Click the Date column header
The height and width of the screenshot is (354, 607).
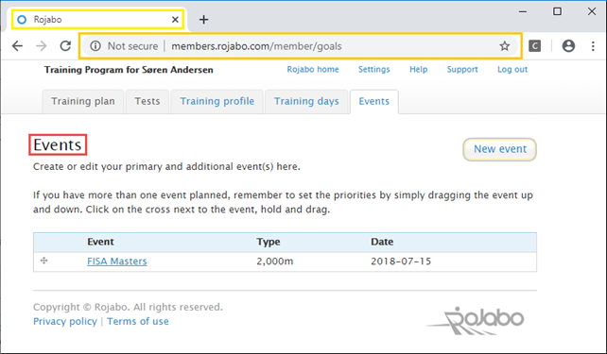coord(382,242)
